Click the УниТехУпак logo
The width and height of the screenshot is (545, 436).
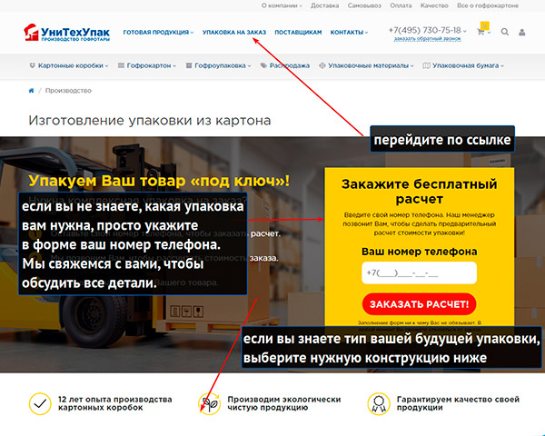coord(66,33)
